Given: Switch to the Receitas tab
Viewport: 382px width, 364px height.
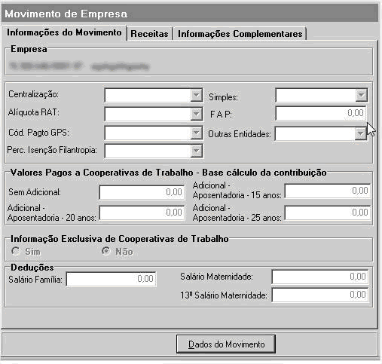Looking at the screenshot, I should click(x=149, y=34).
